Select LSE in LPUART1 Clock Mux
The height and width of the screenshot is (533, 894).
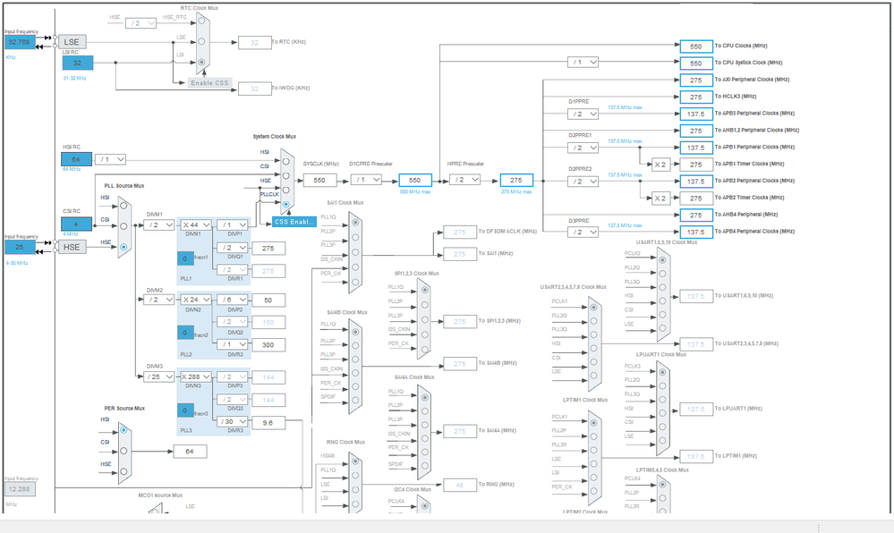[662, 440]
